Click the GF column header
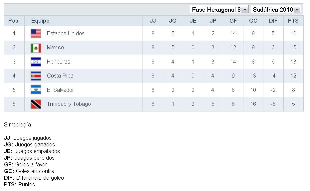 tap(233, 21)
